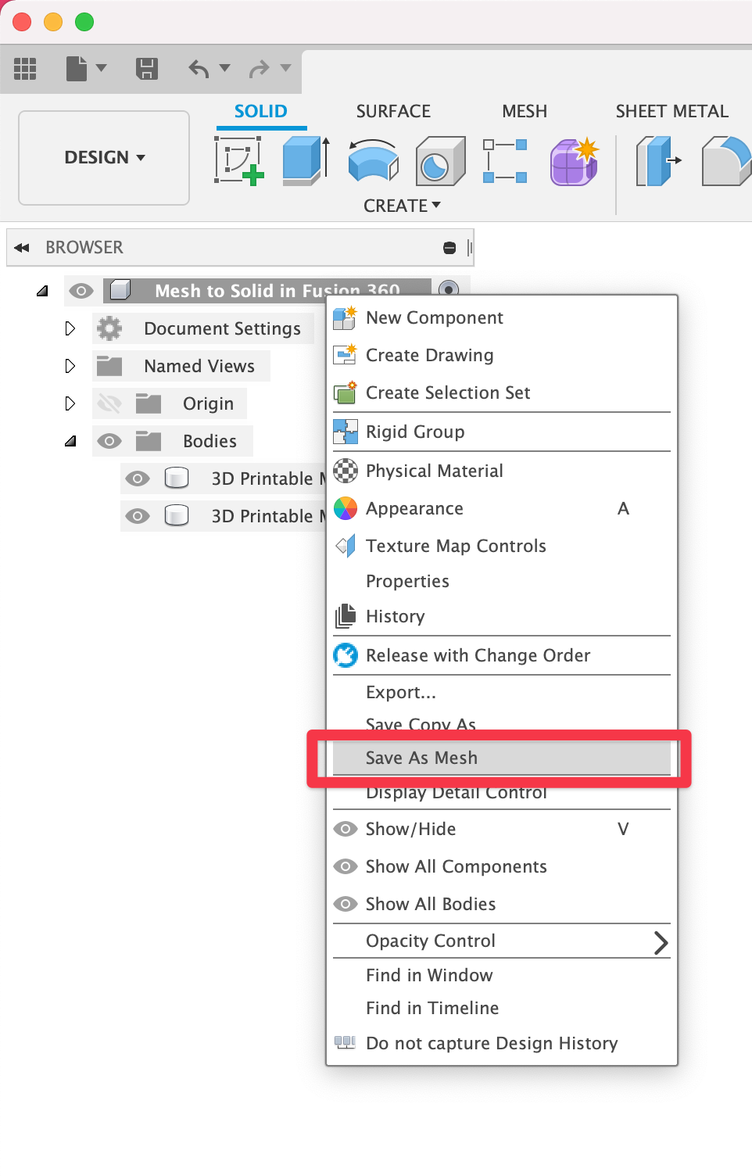752x1176 pixels.
Task: Hide the second 3D Printable body
Action: tap(138, 516)
